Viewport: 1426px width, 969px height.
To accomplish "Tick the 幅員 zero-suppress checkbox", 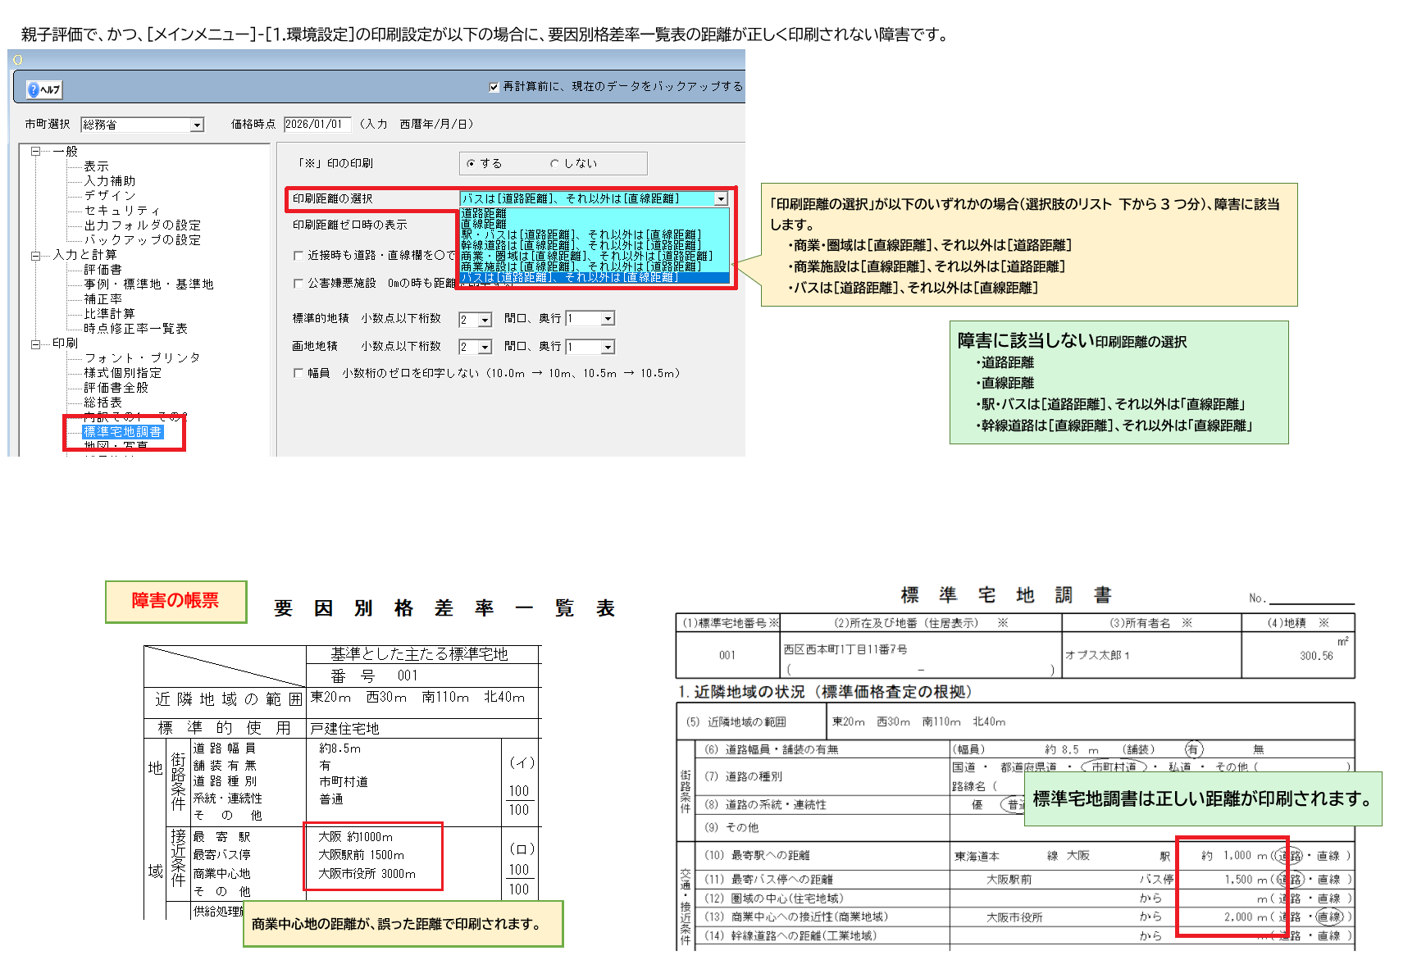I will click(x=298, y=373).
